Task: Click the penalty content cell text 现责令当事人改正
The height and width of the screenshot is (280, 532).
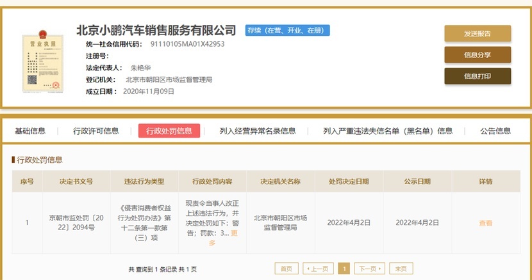Action: [212, 203]
